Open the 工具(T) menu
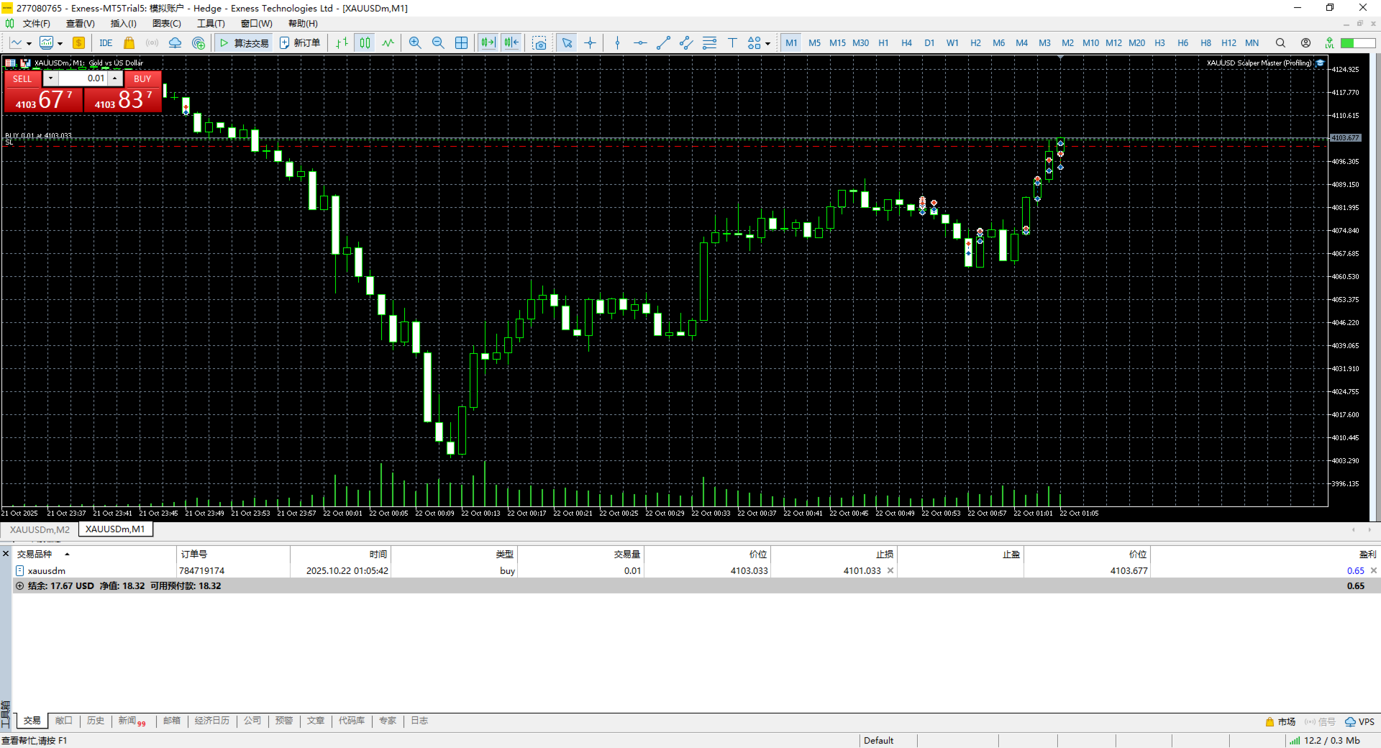The width and height of the screenshot is (1381, 748). pos(211,24)
